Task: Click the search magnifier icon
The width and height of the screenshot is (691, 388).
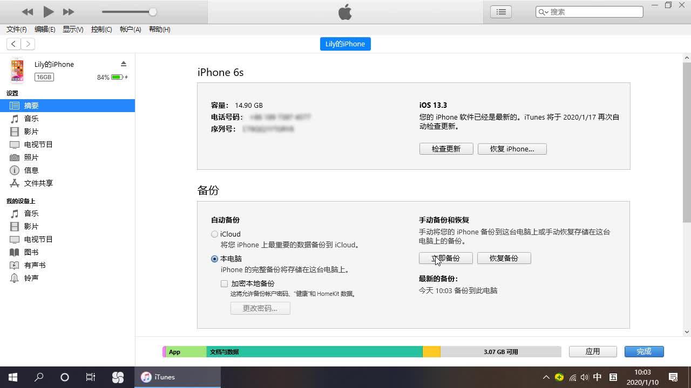Action: (543, 12)
